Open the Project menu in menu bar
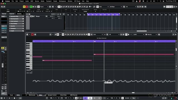 click(22, 1)
